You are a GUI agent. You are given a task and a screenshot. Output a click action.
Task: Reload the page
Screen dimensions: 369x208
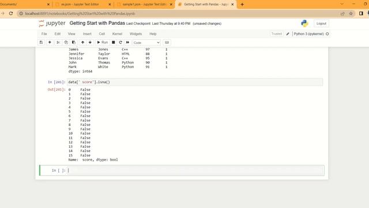click(x=11, y=13)
